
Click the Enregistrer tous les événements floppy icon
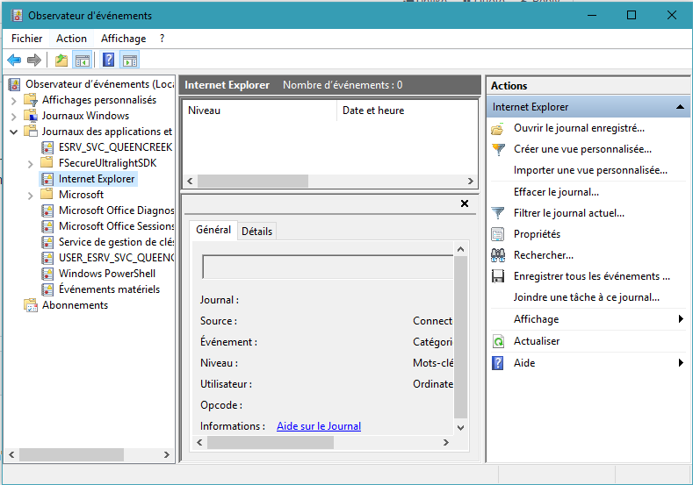coord(498,276)
